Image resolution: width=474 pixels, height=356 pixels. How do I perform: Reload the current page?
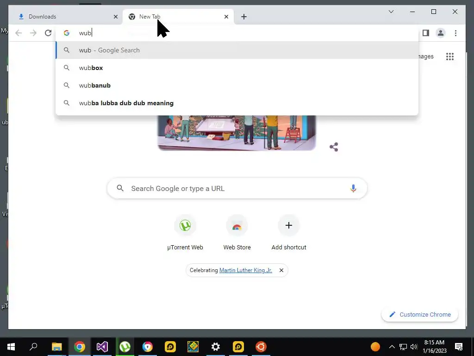coord(48,33)
